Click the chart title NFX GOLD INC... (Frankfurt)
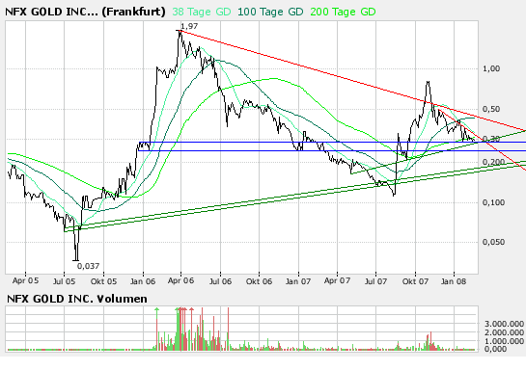The image size is (526, 370). [x=85, y=12]
